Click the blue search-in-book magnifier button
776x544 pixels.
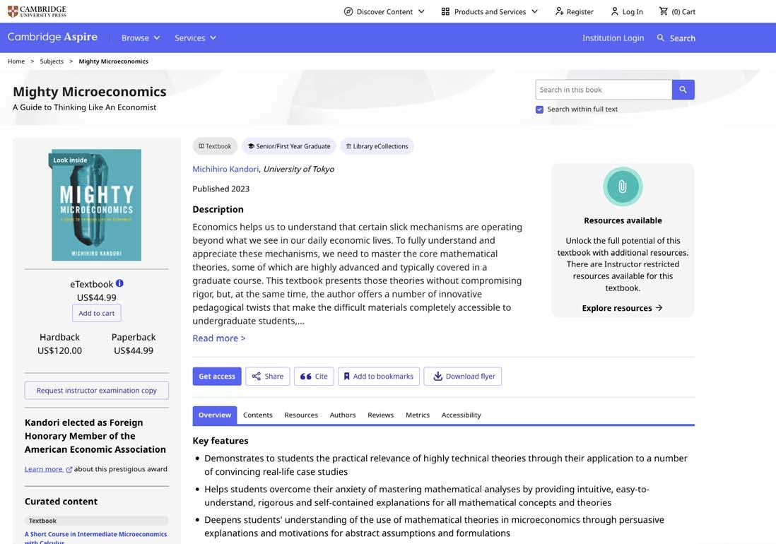pyautogui.click(x=683, y=90)
